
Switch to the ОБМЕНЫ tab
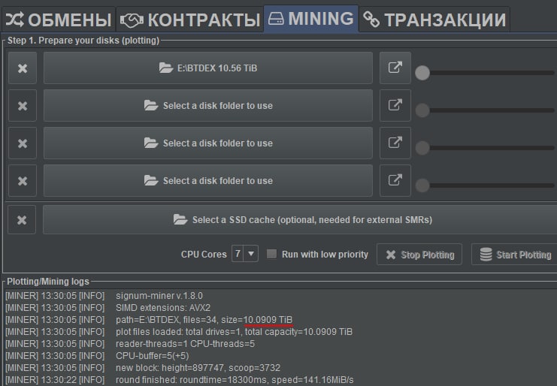click(59, 20)
